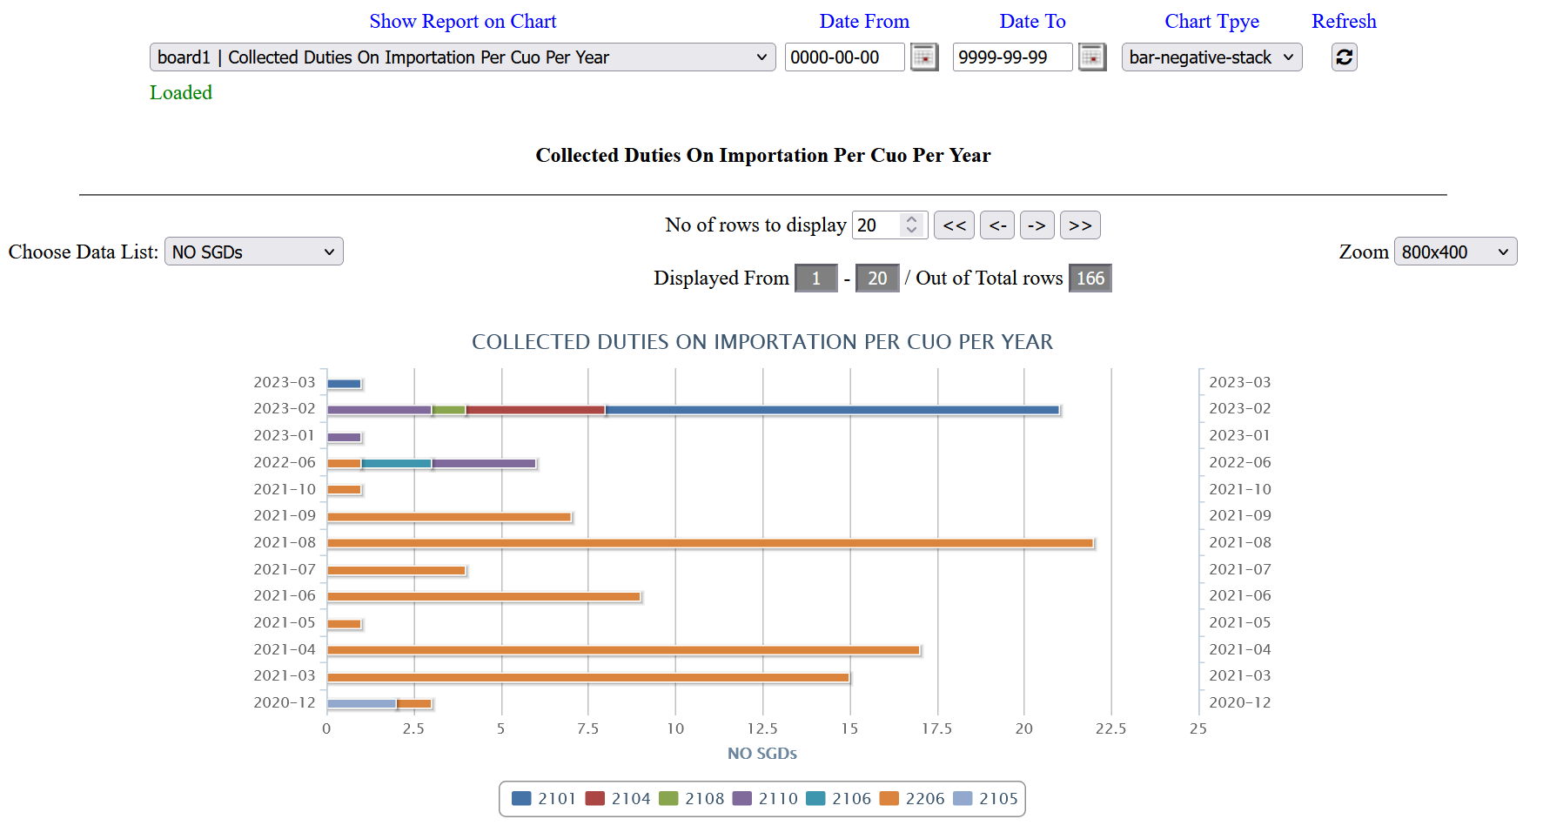This screenshot has width=1543, height=839.
Task: Click the refresh icon button
Action: 1344,57
